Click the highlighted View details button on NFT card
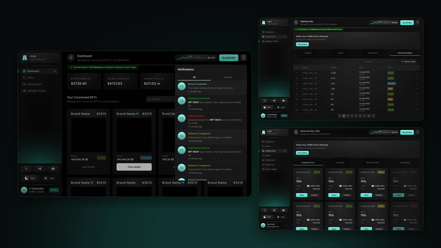This screenshot has width=441, height=248. click(x=134, y=167)
